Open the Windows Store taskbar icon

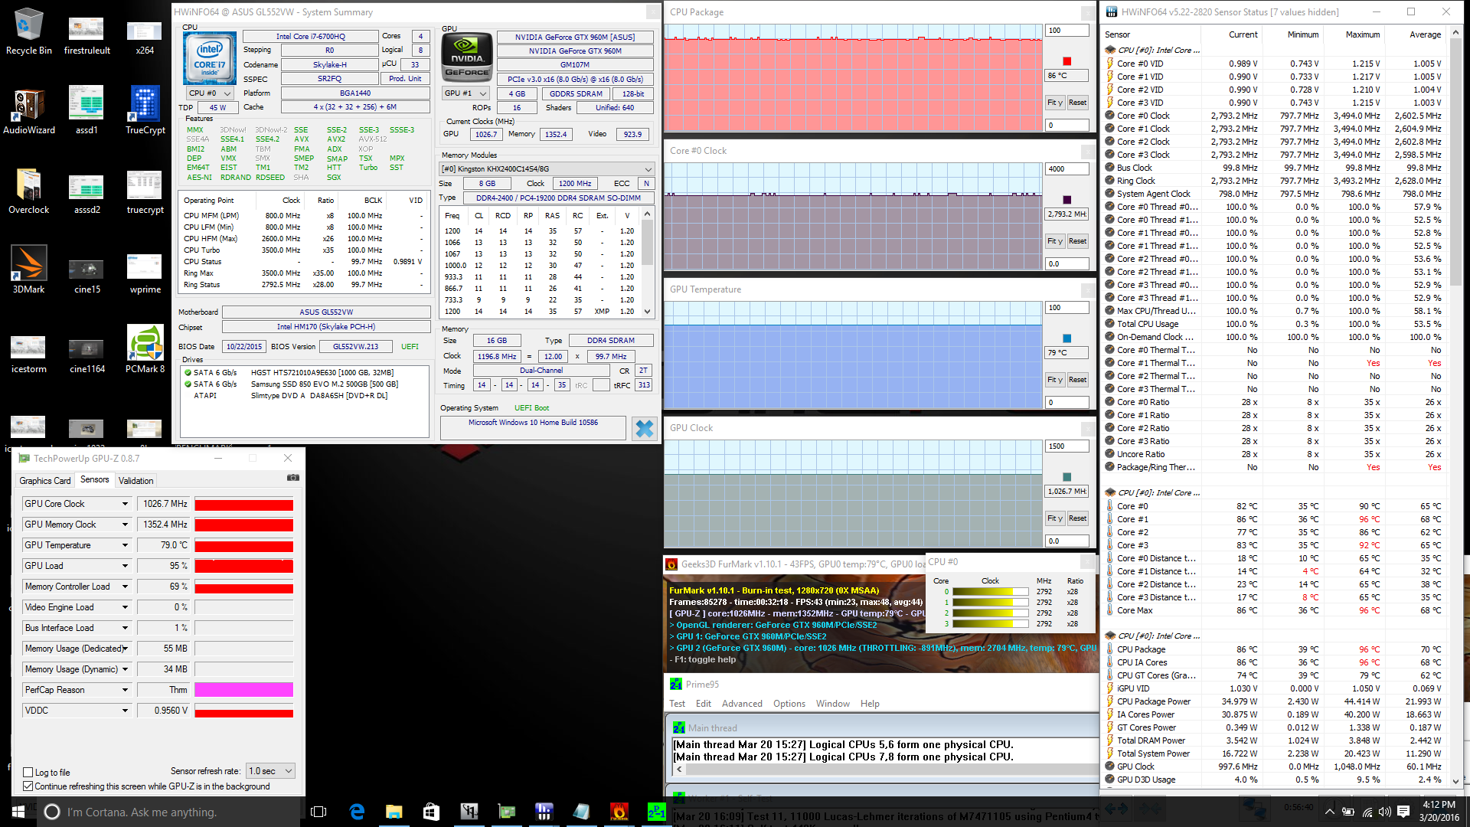click(431, 812)
